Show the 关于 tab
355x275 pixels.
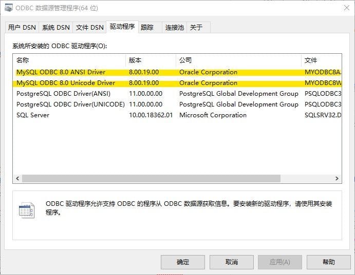(198, 28)
